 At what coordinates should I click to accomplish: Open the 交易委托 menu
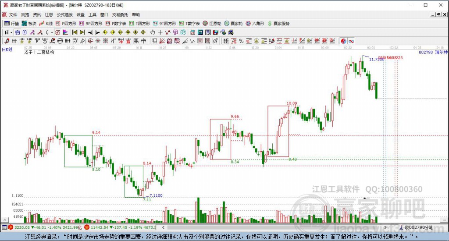[x=120, y=14]
